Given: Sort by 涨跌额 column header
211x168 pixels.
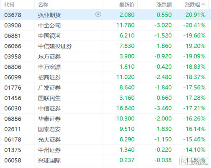Looking at the screenshot, I should pos(164,5).
